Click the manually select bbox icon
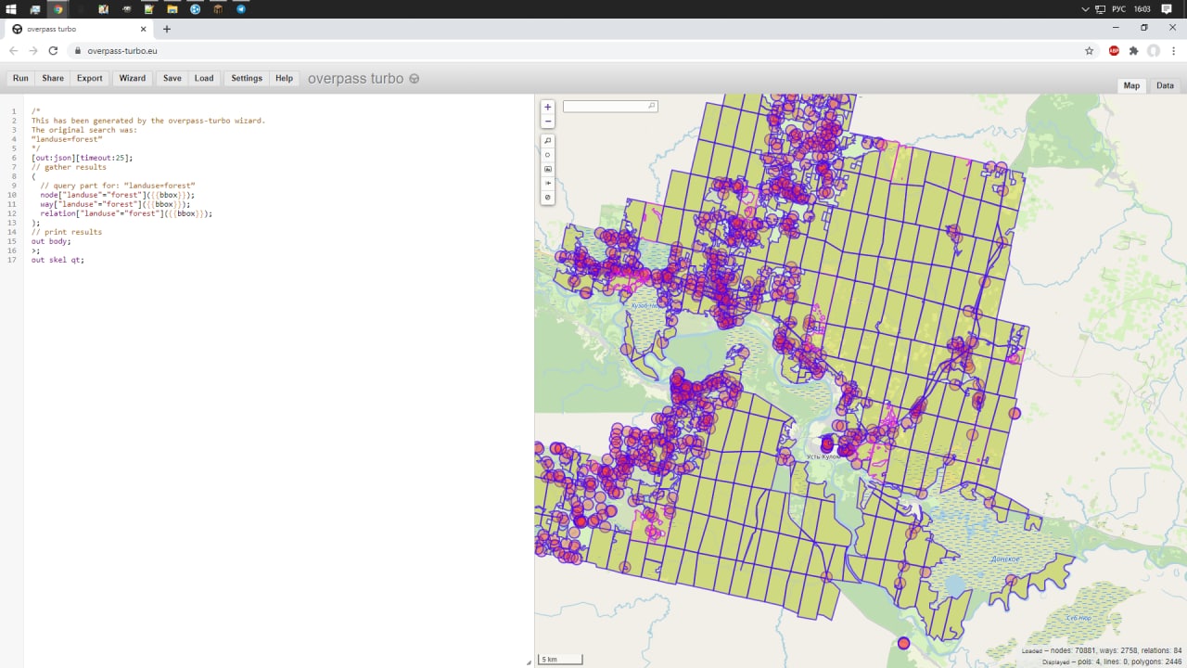This screenshot has width=1187, height=668. [548, 169]
